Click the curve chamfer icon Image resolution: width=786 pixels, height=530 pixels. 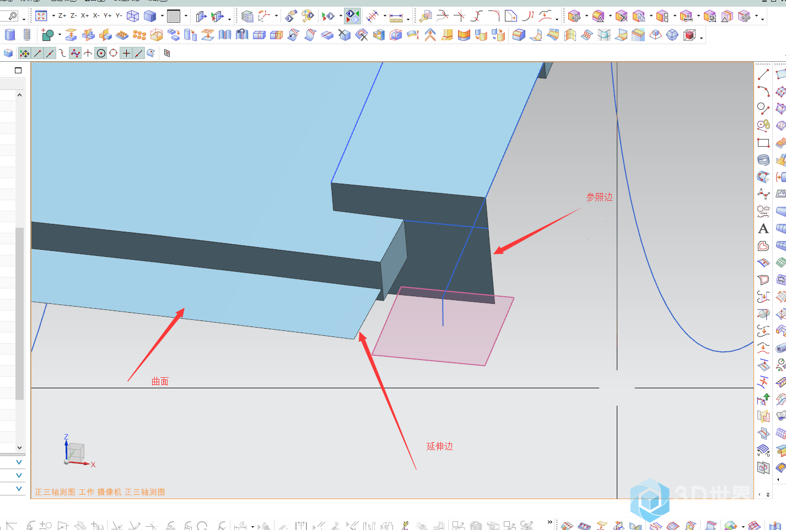(x=511, y=16)
